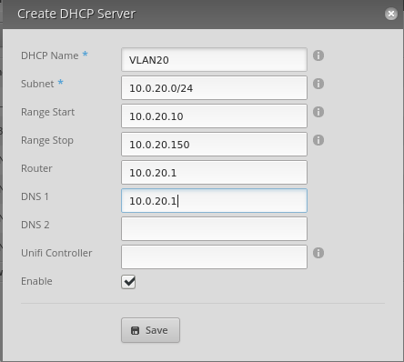Close the Create DHCP Server dialog
The width and height of the screenshot is (404, 362).
tap(391, 14)
